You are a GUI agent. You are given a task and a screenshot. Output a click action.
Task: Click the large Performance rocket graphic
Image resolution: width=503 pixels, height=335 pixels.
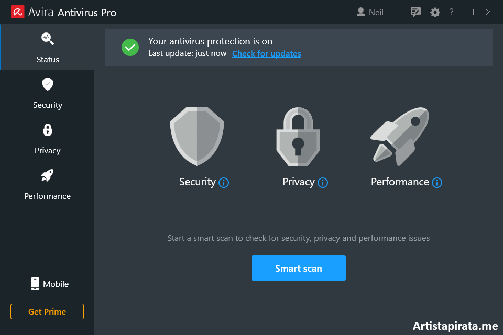399,136
